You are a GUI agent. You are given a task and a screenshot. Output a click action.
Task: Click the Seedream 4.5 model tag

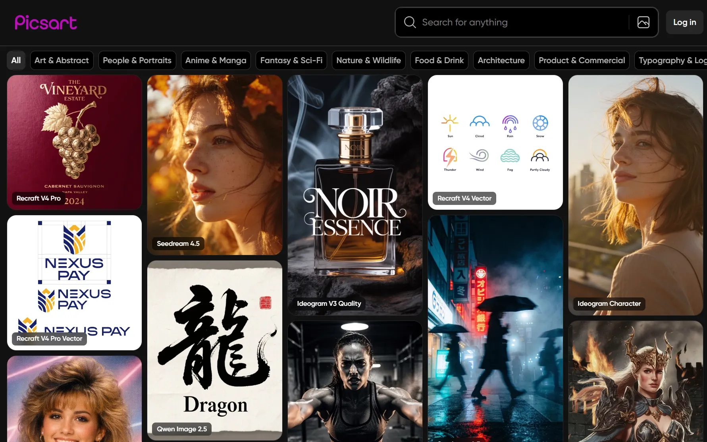click(178, 243)
